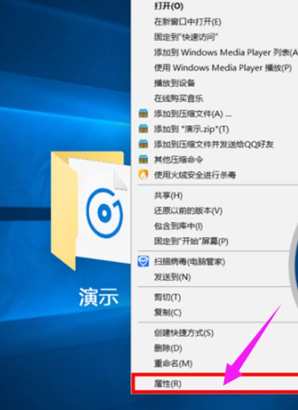Select 添加到 Windows Media Player 列表

[x=215, y=53]
